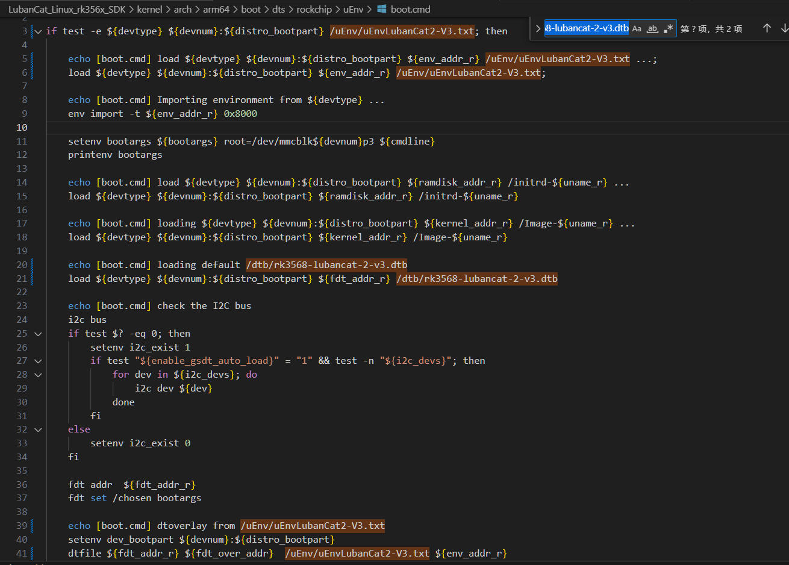Open the kernel breadcrumb folder
The image size is (789, 565).
click(149, 9)
